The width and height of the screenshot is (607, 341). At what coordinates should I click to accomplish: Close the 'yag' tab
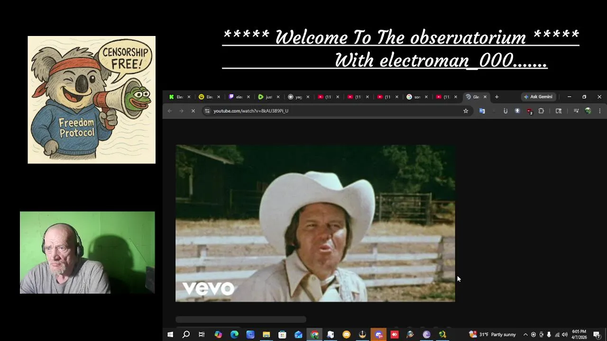308,97
